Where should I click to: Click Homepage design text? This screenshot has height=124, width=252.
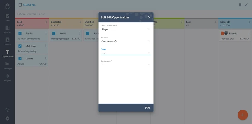click(x=60, y=39)
